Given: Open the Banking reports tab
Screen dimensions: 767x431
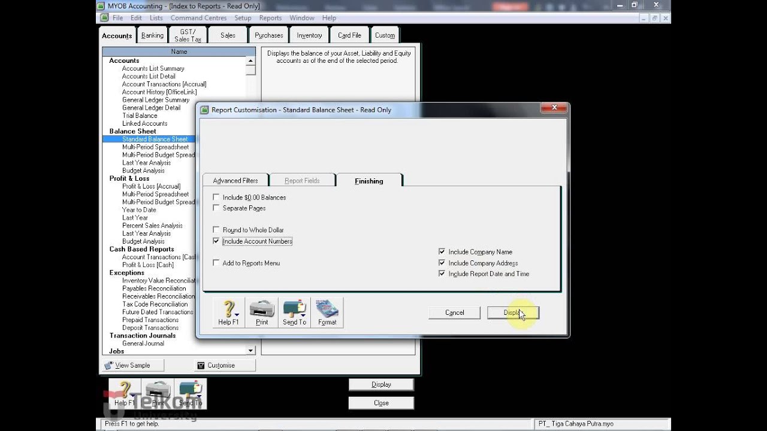Looking at the screenshot, I should tap(152, 35).
